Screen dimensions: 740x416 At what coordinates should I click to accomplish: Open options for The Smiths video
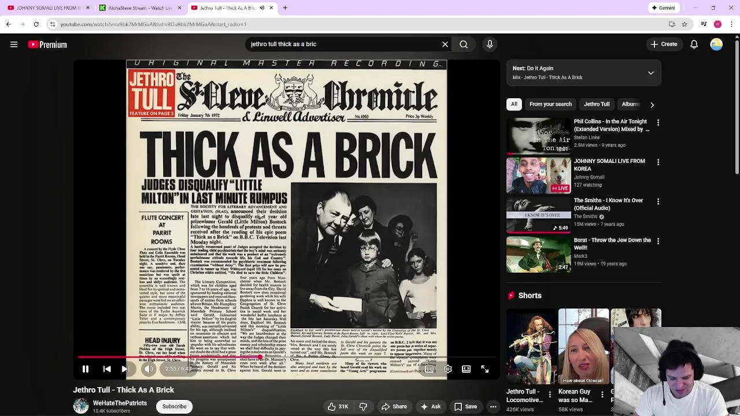pyautogui.click(x=658, y=201)
